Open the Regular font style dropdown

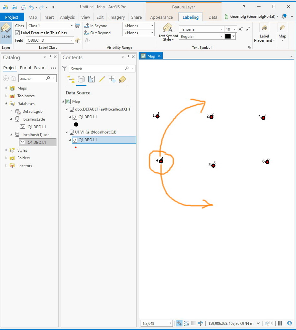point(222,37)
